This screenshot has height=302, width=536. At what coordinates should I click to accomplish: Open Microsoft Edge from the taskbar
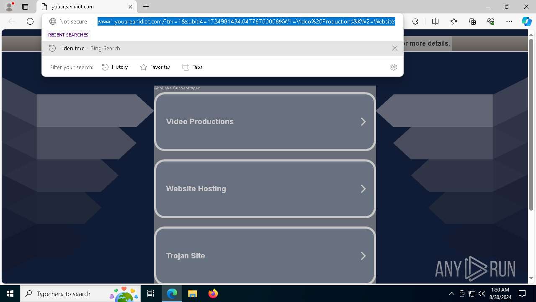172,294
